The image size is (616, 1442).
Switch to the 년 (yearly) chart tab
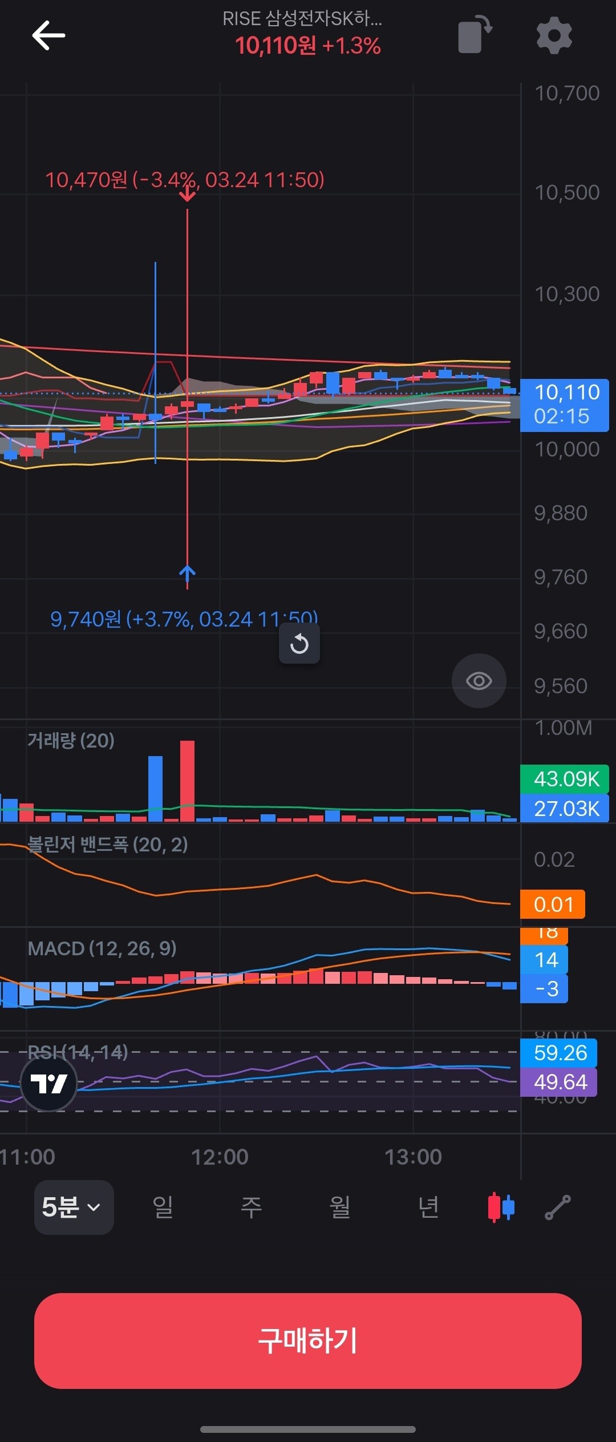pyautogui.click(x=428, y=1207)
